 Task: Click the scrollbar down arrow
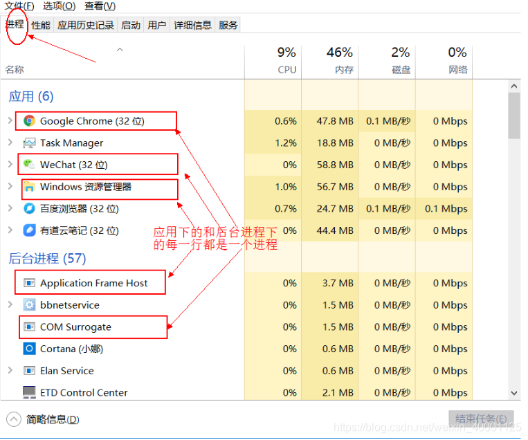tap(514, 392)
